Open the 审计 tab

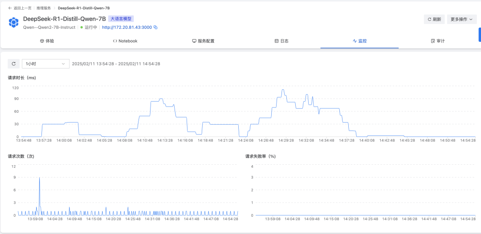click(x=438, y=41)
